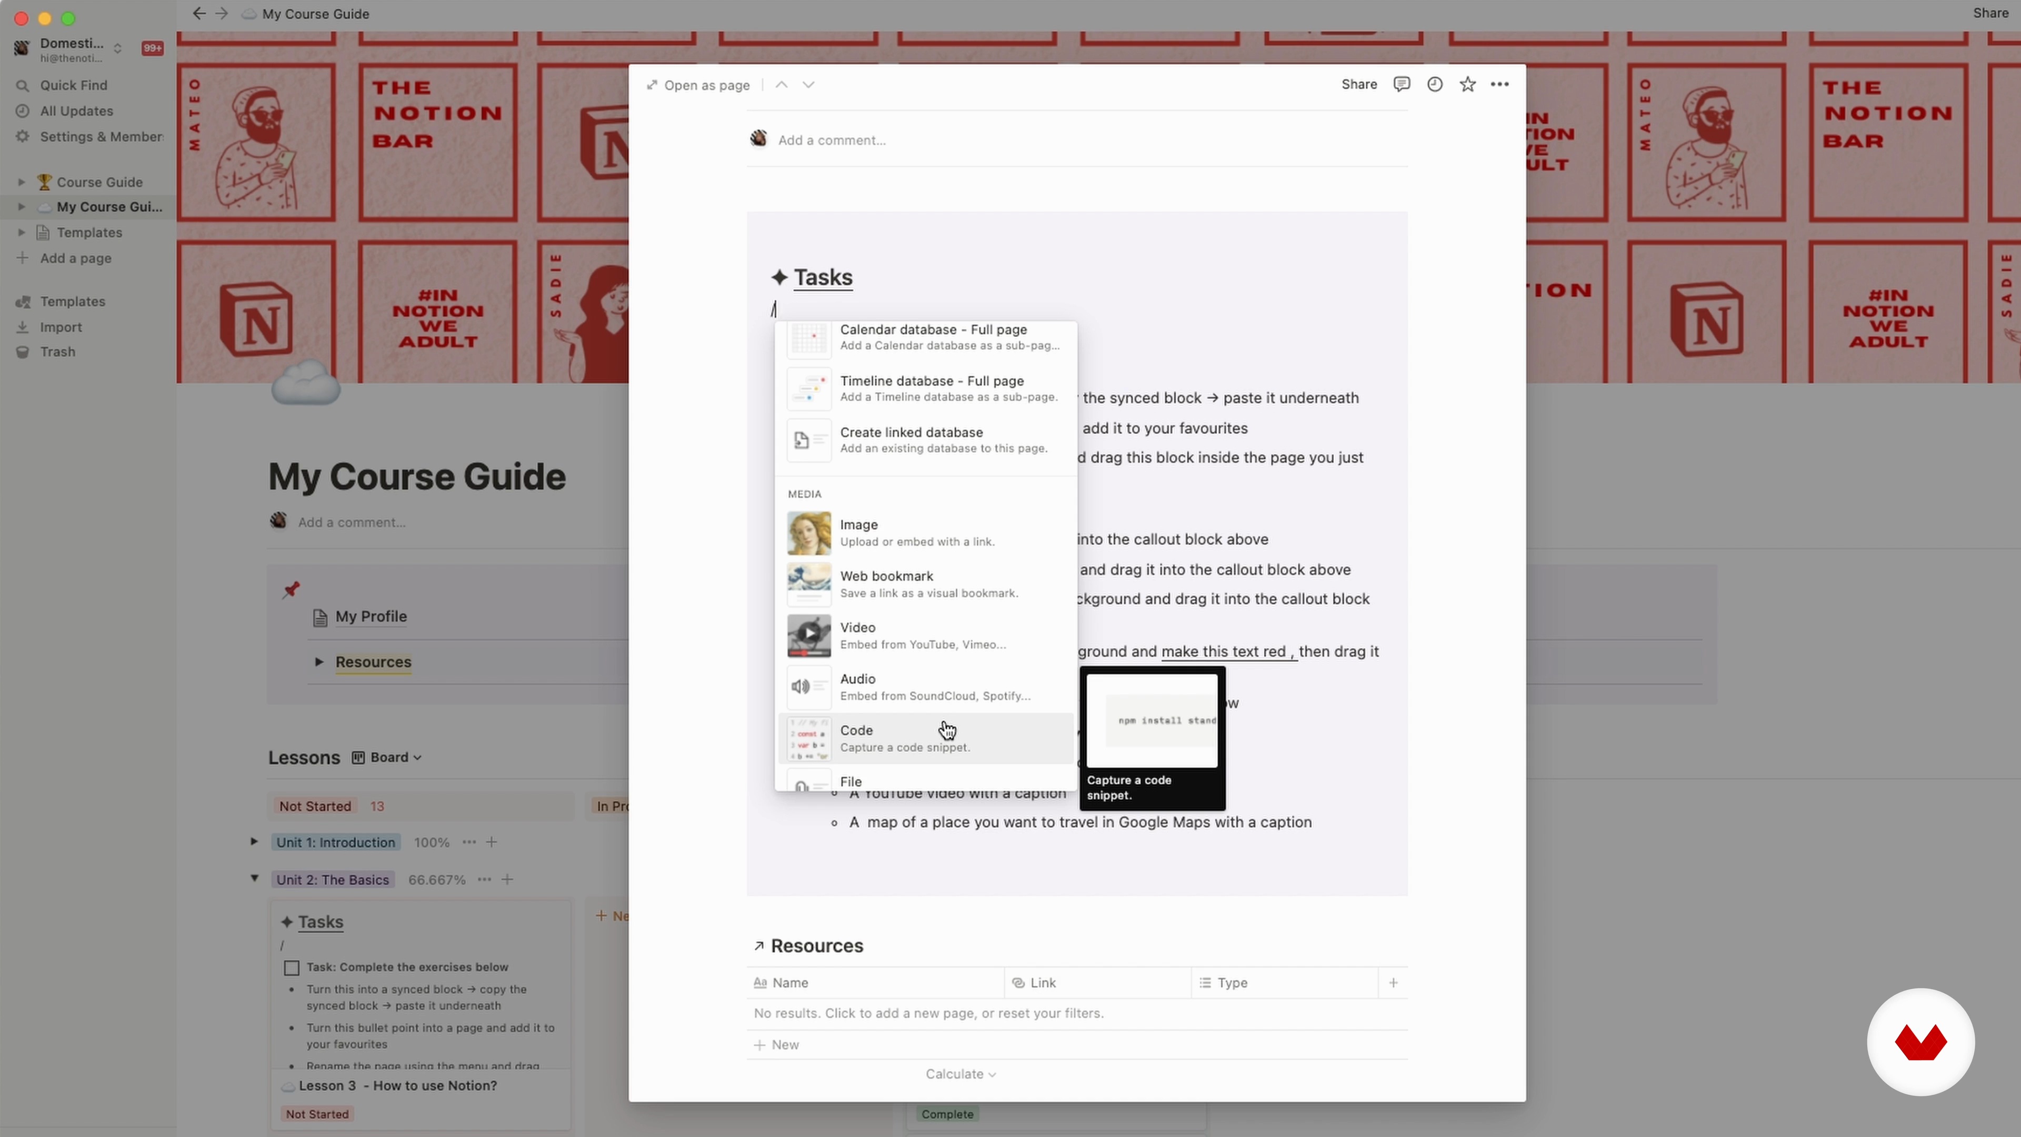Click Share in the top window bar

click(x=1990, y=13)
